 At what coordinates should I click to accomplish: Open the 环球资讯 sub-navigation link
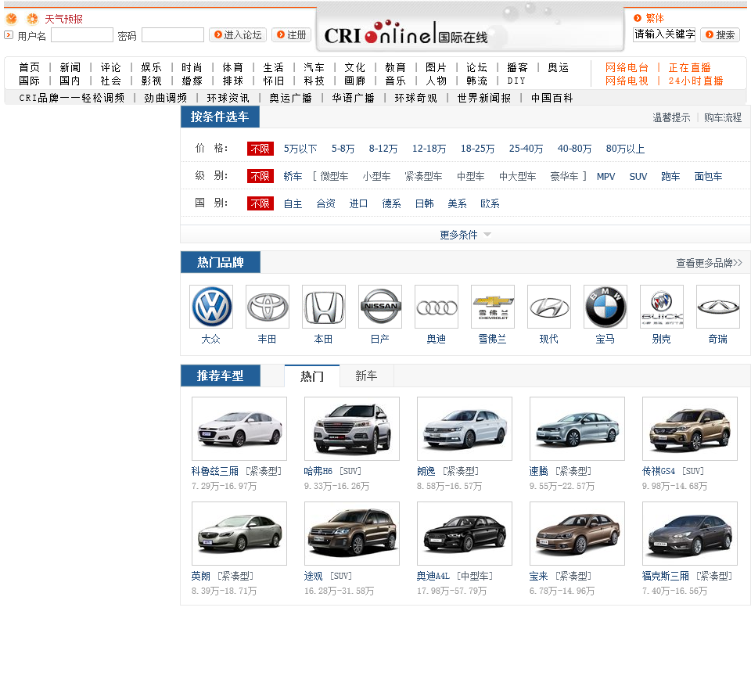tap(228, 99)
